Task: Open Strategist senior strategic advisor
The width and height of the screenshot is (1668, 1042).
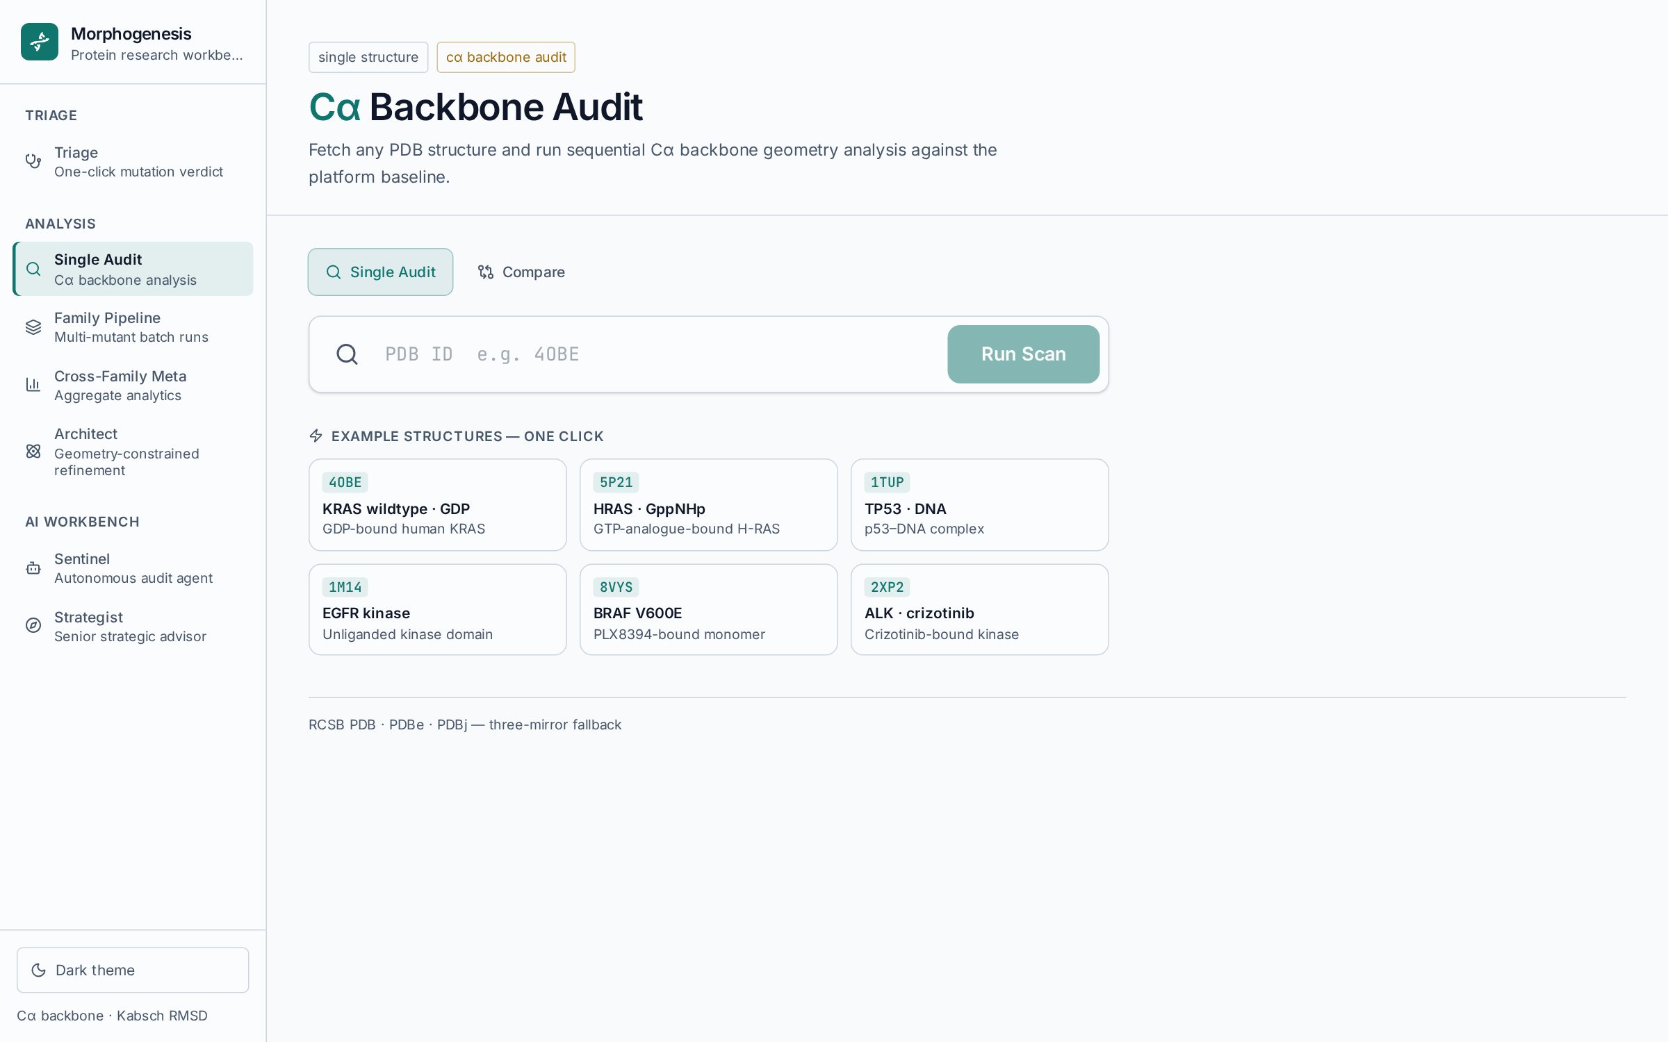Action: click(133, 627)
